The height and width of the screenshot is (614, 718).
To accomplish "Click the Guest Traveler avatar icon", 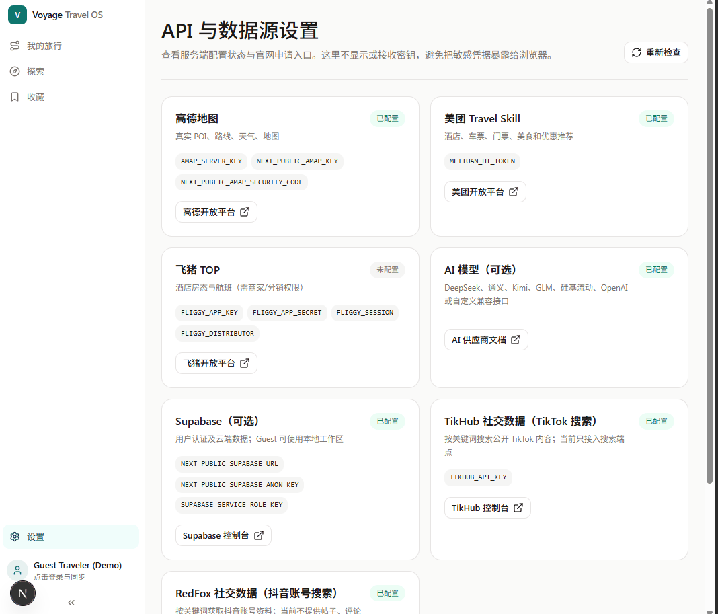I will [17, 570].
